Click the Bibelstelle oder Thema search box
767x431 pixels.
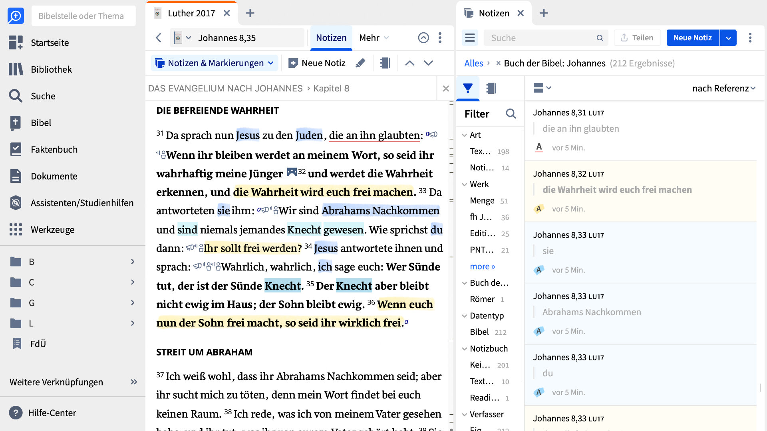tap(83, 16)
